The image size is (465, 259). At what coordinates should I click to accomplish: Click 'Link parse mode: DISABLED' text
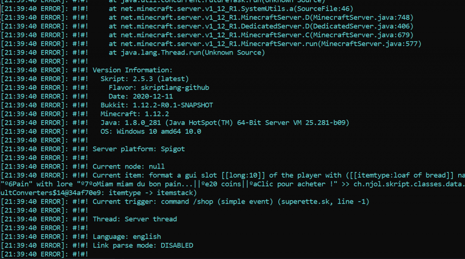click(x=143, y=245)
